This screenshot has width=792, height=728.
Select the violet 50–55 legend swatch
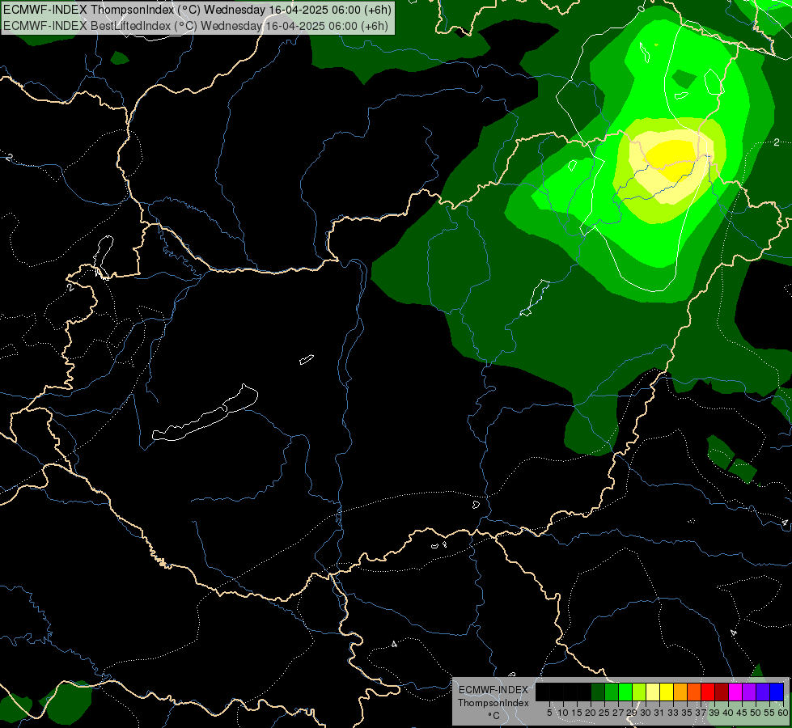(x=763, y=692)
